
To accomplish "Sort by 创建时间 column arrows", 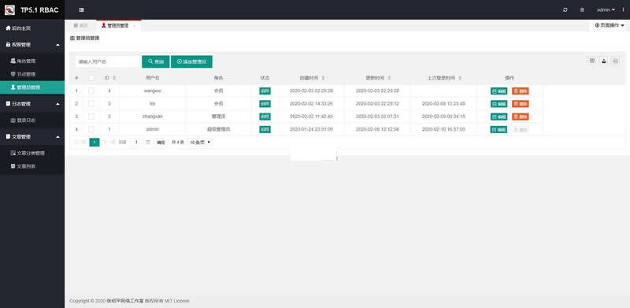I will coord(323,78).
